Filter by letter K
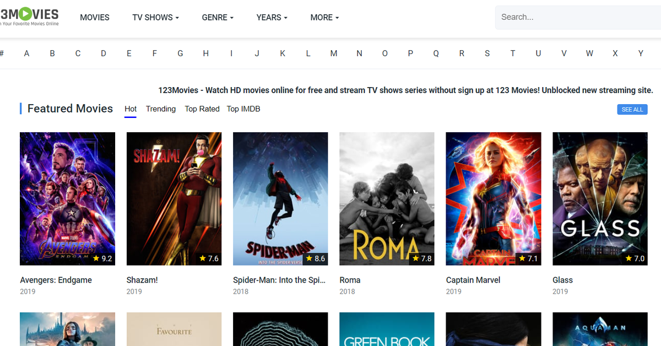The width and height of the screenshot is (661, 346). pyautogui.click(x=283, y=53)
